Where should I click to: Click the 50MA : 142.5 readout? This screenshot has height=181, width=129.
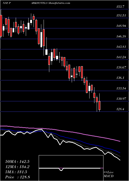[17, 162]
